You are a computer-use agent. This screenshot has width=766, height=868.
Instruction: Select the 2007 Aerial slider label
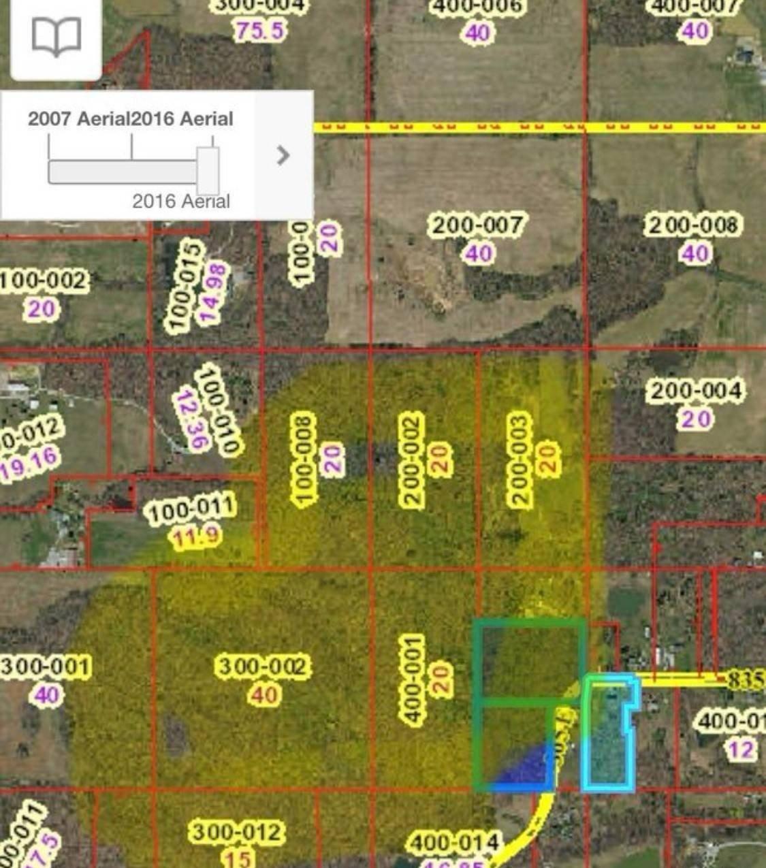(79, 118)
